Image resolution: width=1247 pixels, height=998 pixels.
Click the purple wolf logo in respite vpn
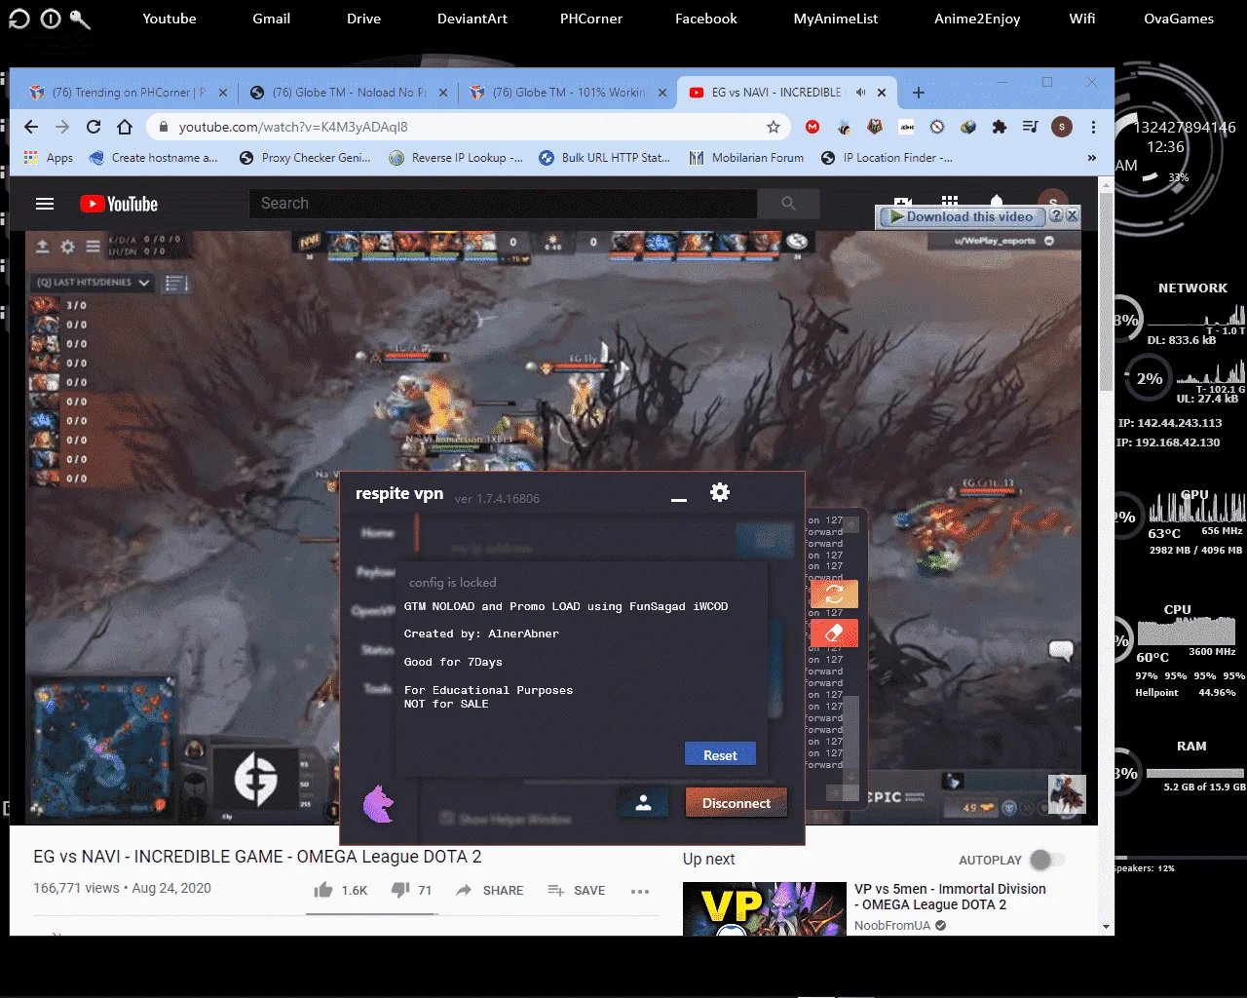click(x=379, y=804)
